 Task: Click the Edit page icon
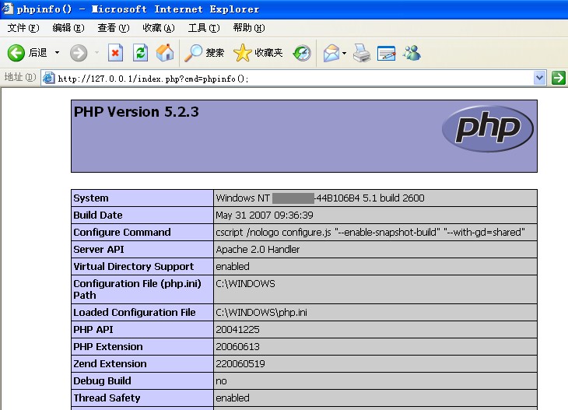point(387,53)
